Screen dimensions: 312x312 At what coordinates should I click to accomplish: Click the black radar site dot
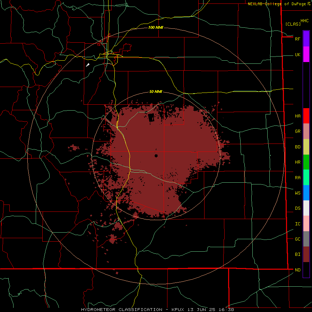tap(156, 156)
